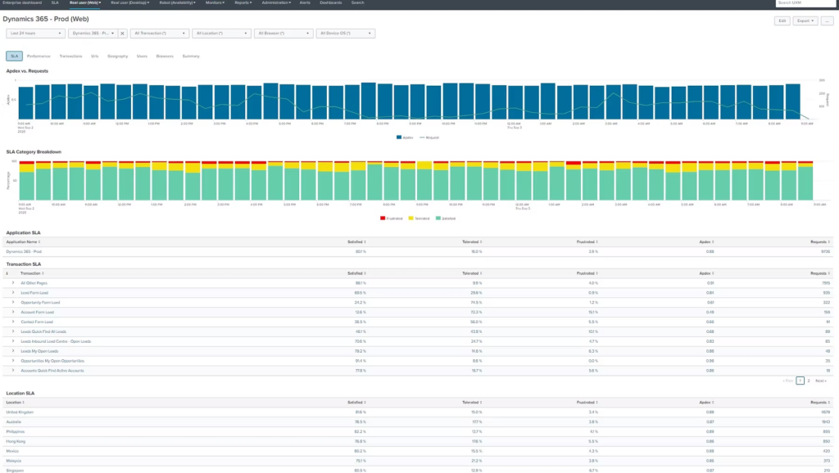Open the Export dropdown button
This screenshot has height=473, width=839.
coord(805,20)
